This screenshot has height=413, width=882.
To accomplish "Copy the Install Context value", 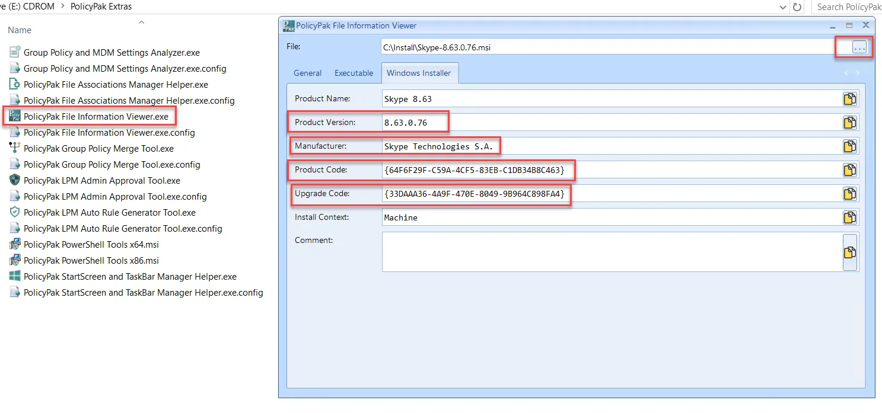I will tap(850, 217).
